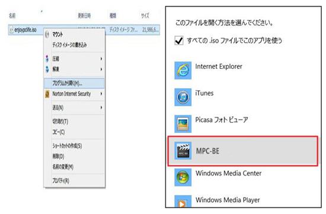Choose プログラムから開く(H)... menu entry
Viewport: 326px width, 214px height.
pyautogui.click(x=75, y=83)
